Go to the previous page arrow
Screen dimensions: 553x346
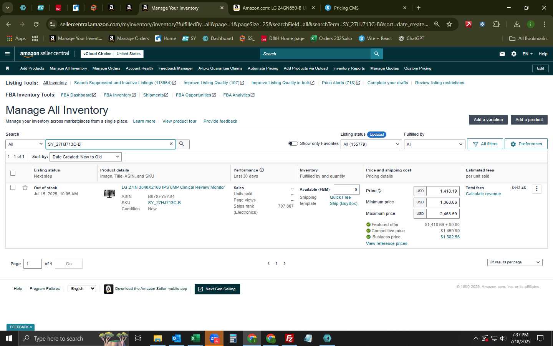click(268, 263)
